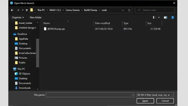Close the Open file to launch dialog
Image resolution: width=188 pixels, height=106 pixels.
pos(174,3)
